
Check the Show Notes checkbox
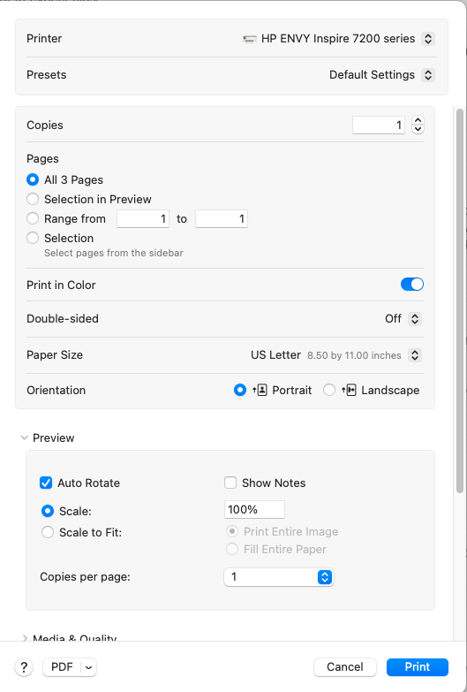pos(230,483)
